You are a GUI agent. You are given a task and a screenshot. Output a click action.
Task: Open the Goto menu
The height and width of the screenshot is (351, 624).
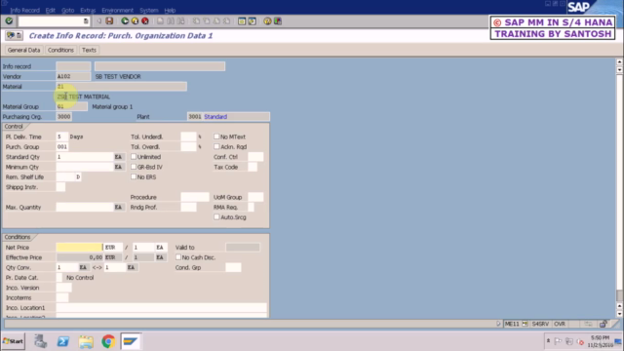tap(67, 11)
